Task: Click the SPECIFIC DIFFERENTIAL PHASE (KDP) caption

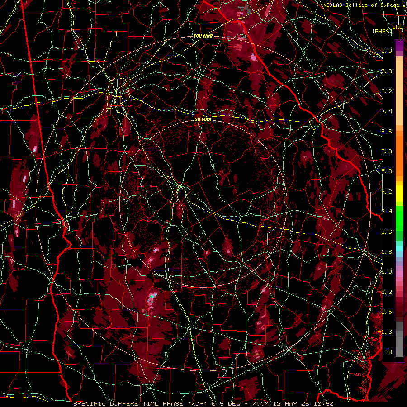Action: pos(141,404)
